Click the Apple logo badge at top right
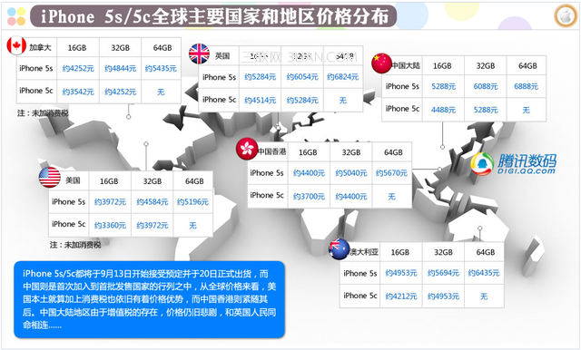Image resolution: width=581 pixels, height=350 pixels. (x=566, y=16)
